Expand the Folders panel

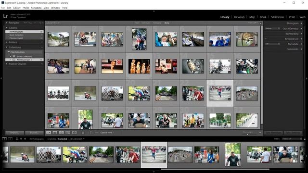(x=6, y=42)
